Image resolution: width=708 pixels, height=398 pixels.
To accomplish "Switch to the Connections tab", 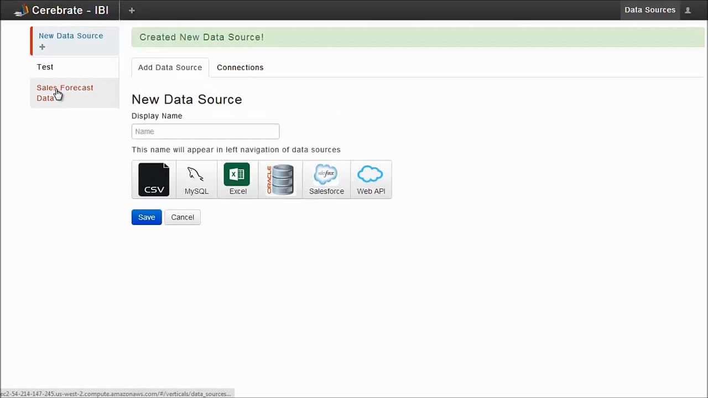I will click(x=240, y=67).
